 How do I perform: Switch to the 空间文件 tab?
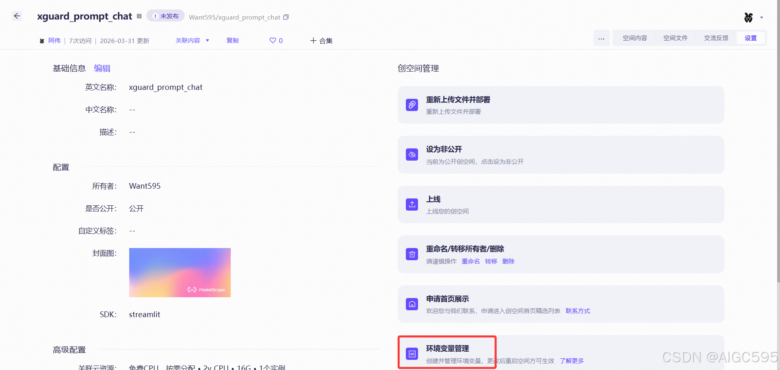[675, 38]
